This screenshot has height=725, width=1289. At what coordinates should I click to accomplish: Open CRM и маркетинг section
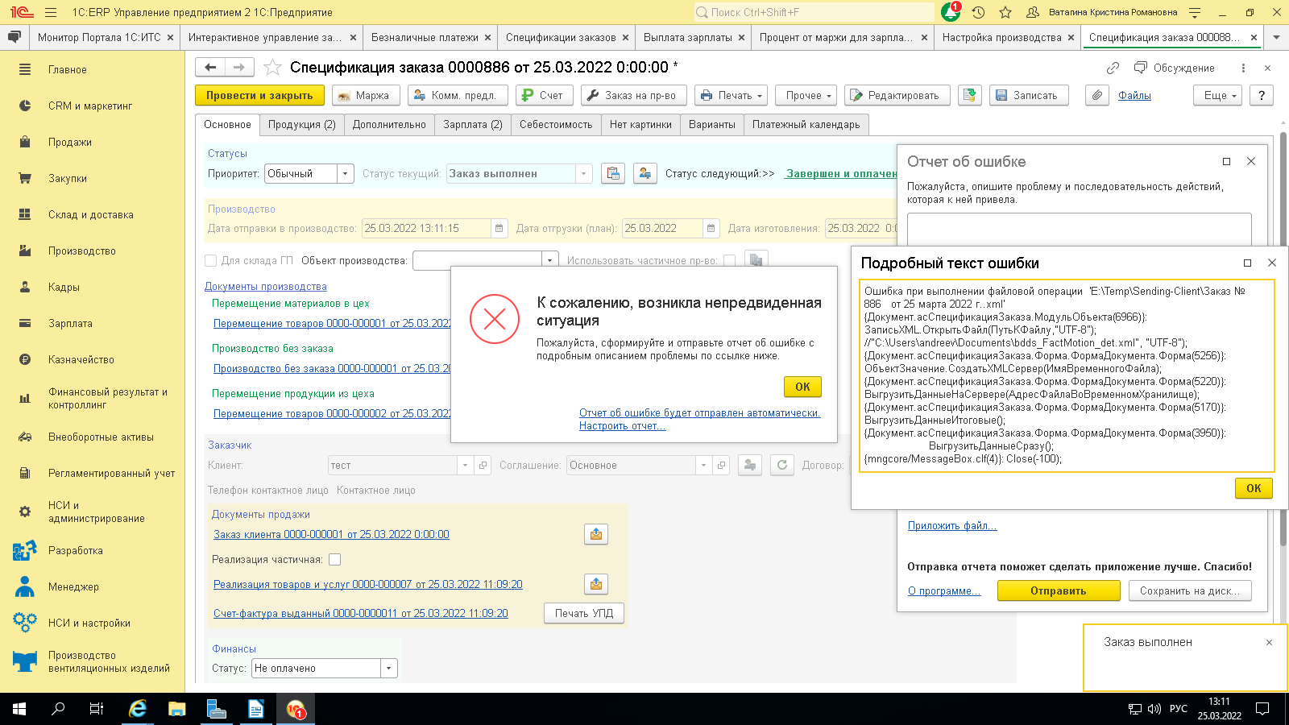tap(90, 106)
